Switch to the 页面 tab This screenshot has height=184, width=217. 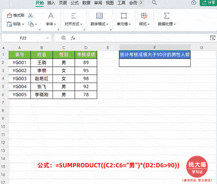[x=63, y=3]
